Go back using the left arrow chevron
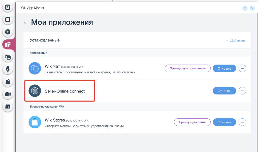The image size is (258, 152). point(25,22)
